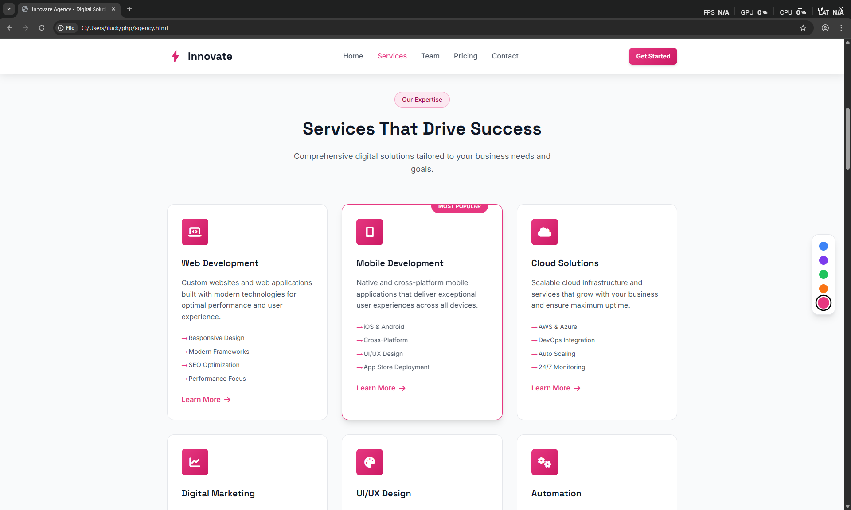Open a new browser tab
Viewport: 851px width, 510px height.
coord(129,9)
